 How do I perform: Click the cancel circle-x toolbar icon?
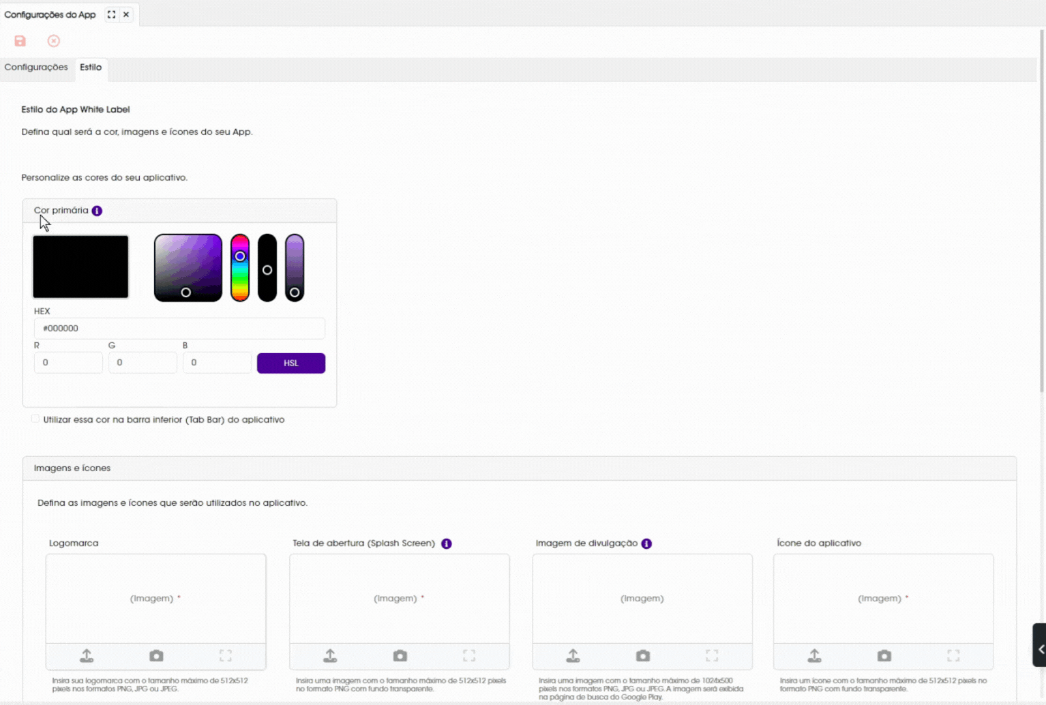point(54,41)
